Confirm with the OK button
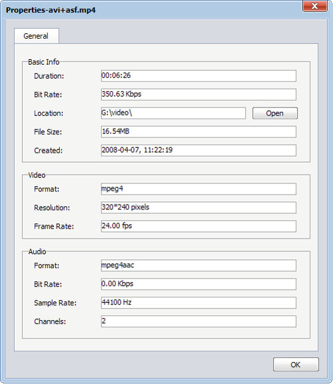Image resolution: width=333 pixels, height=384 pixels. [296, 365]
